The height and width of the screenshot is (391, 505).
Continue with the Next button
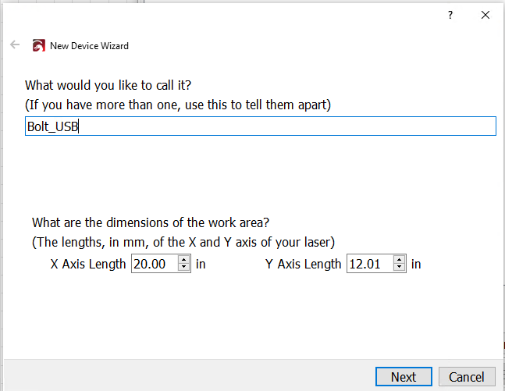point(404,376)
